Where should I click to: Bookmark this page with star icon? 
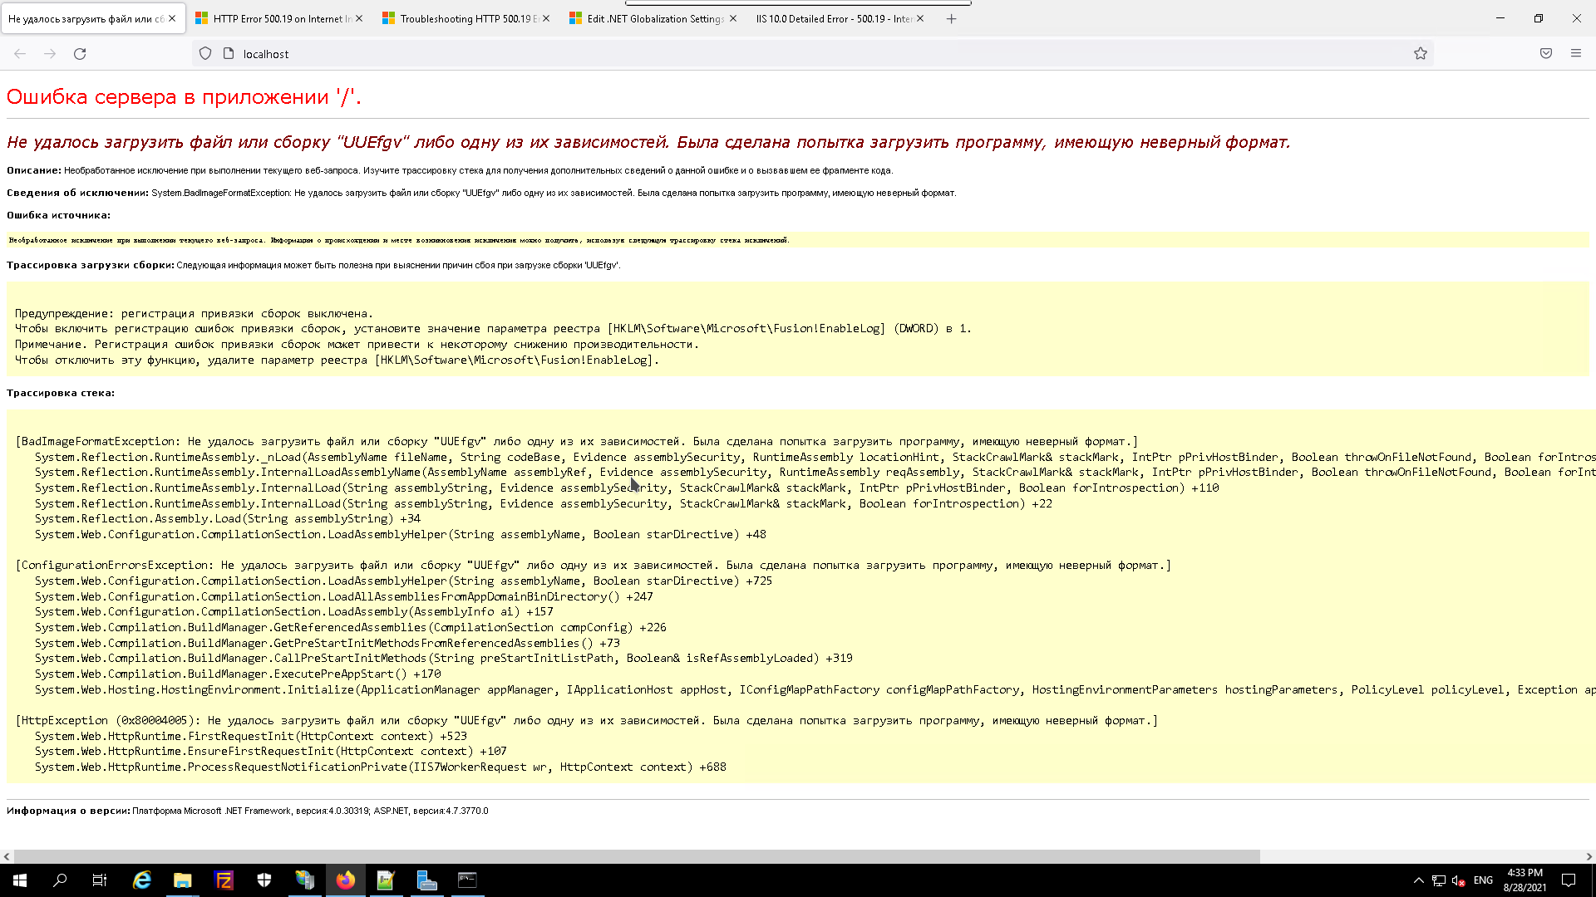click(1420, 54)
